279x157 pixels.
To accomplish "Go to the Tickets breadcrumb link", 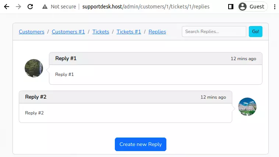I will click(101, 32).
